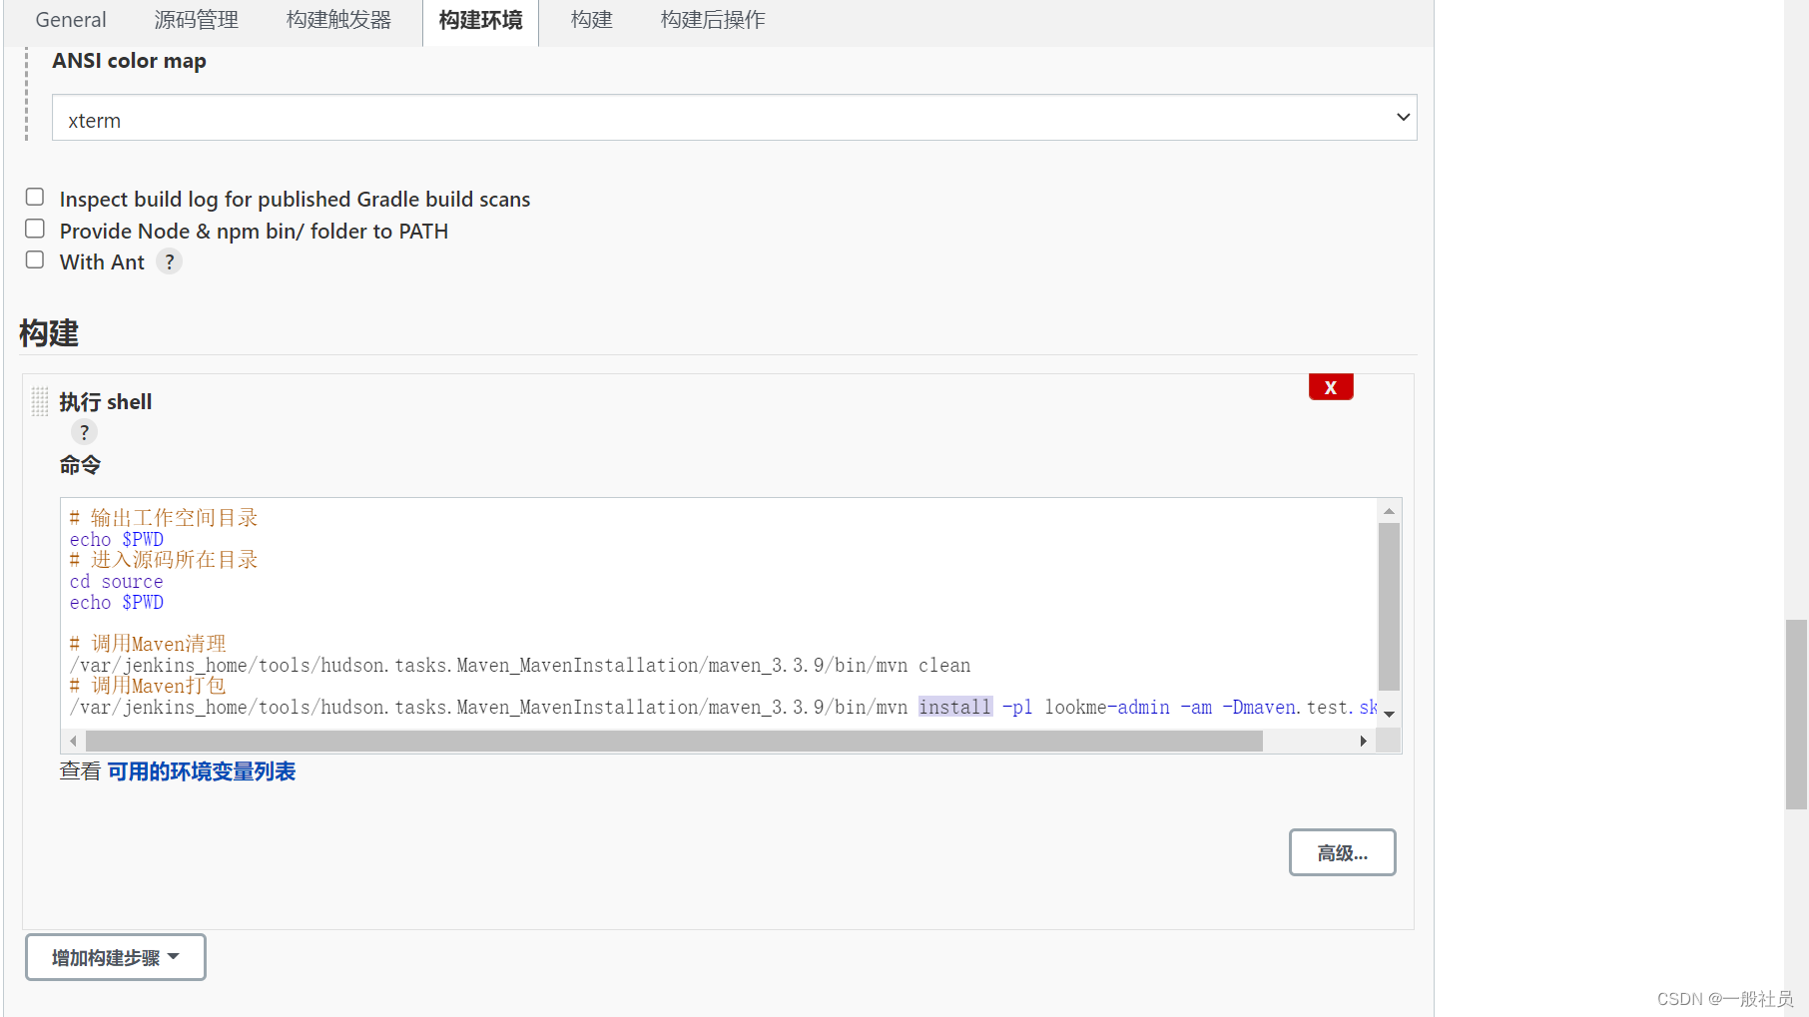Image resolution: width=1809 pixels, height=1017 pixels.
Task: Open the ANSI color map xterm dropdown
Action: (734, 118)
